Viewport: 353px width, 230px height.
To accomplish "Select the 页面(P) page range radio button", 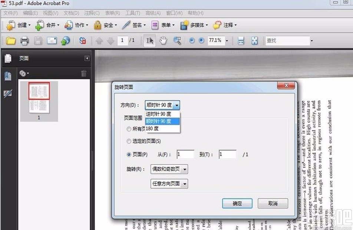I will (129, 154).
